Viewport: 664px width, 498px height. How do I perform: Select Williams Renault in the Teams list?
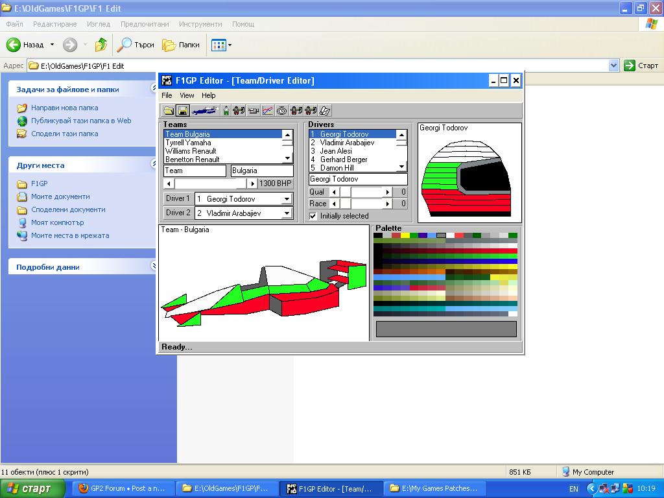click(x=191, y=151)
